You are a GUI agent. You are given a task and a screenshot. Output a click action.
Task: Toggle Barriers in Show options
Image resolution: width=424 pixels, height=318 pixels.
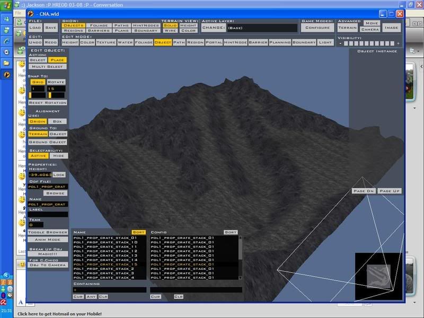pyautogui.click(x=99, y=31)
